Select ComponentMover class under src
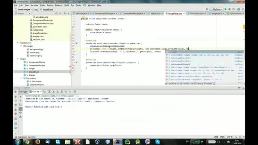This screenshot has width=258, height=145. pos(37,62)
